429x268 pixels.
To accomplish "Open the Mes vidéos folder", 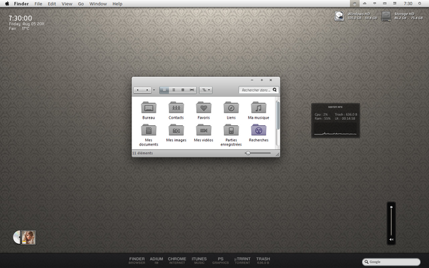I will (x=204, y=130).
